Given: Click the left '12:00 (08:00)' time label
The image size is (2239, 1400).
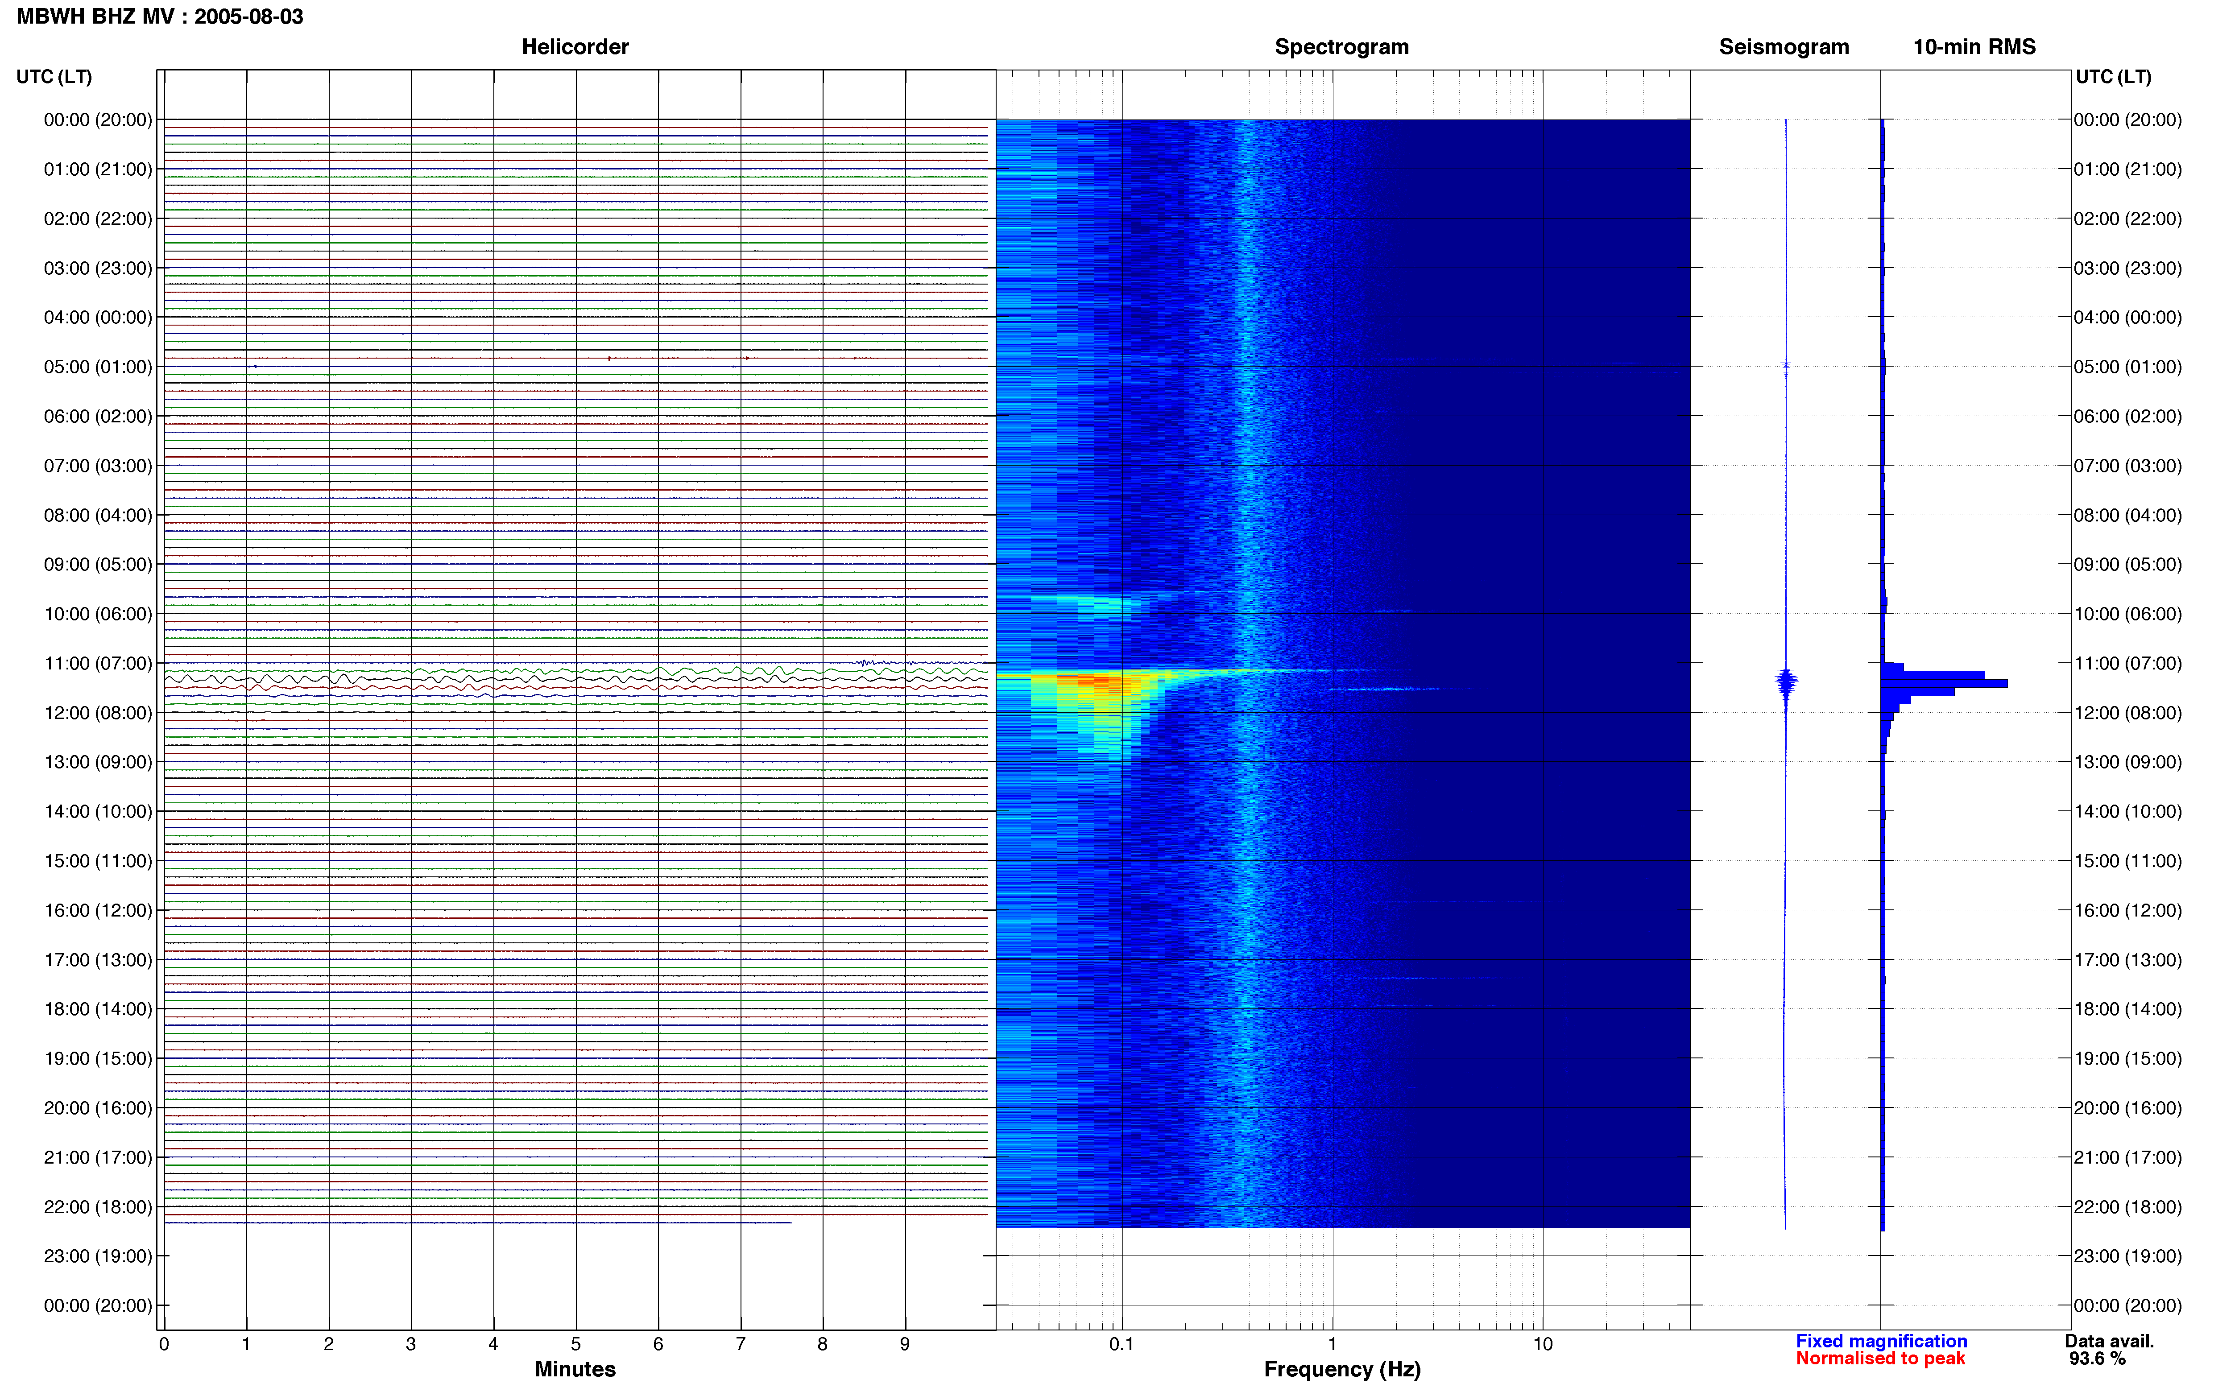Looking at the screenshot, I should 98,713.
